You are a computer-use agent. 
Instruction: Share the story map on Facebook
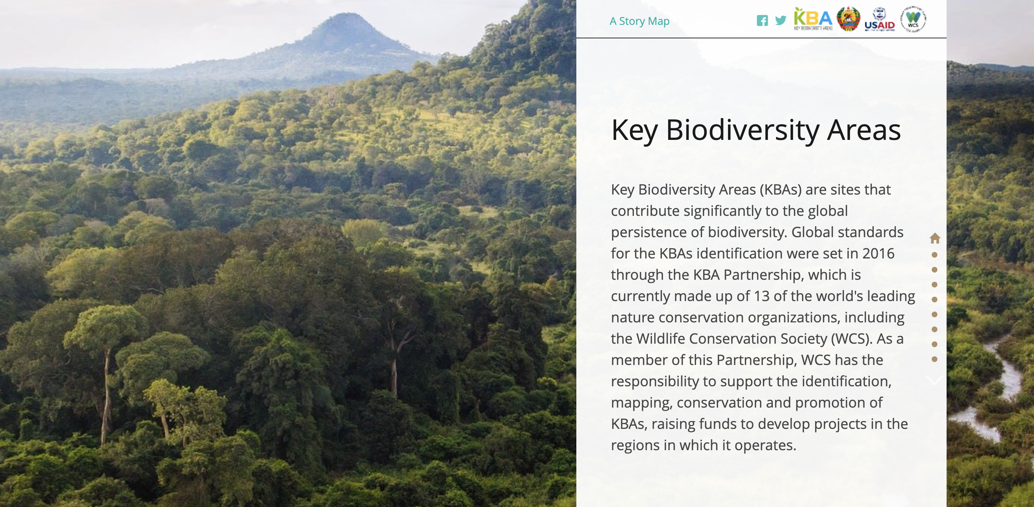tap(762, 21)
